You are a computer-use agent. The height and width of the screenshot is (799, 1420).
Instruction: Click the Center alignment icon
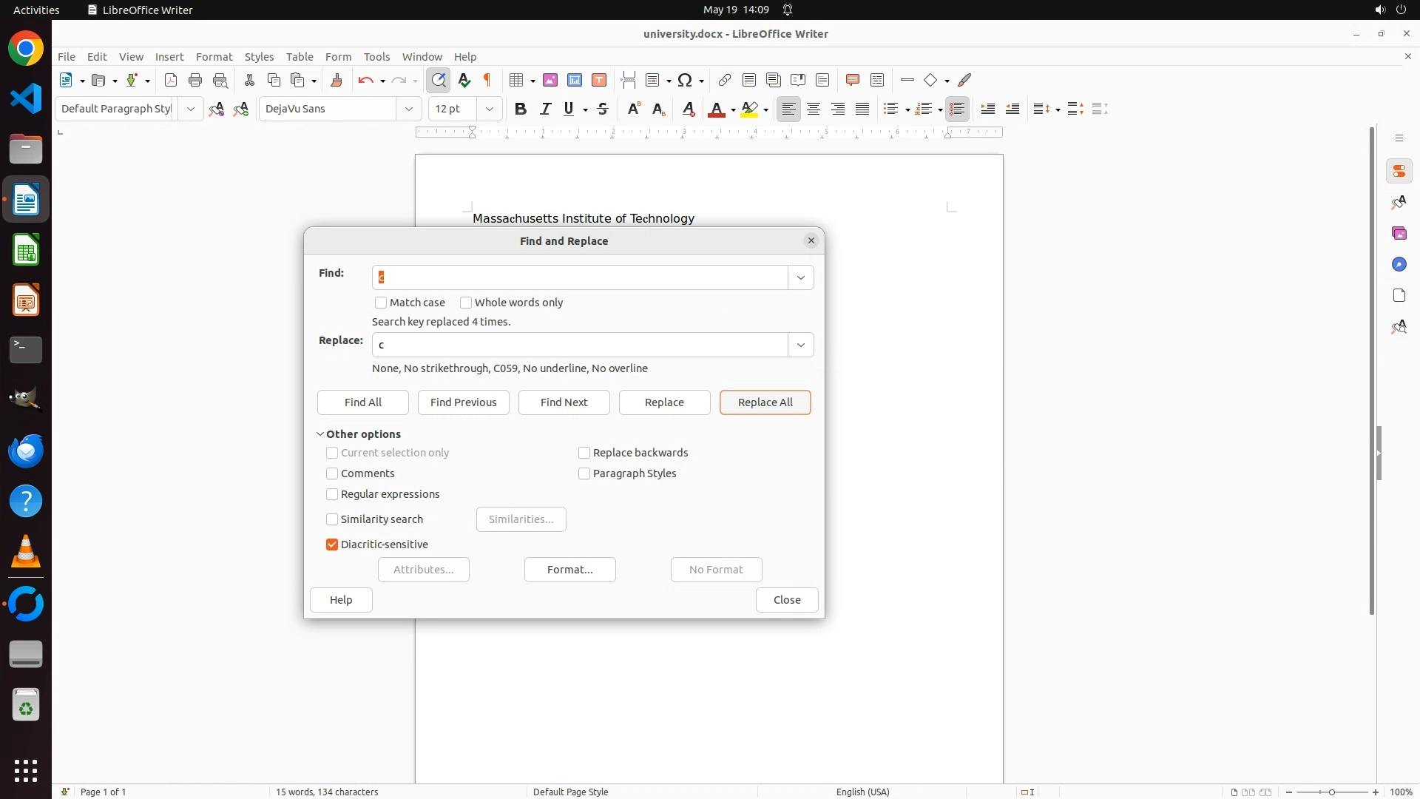tap(814, 109)
